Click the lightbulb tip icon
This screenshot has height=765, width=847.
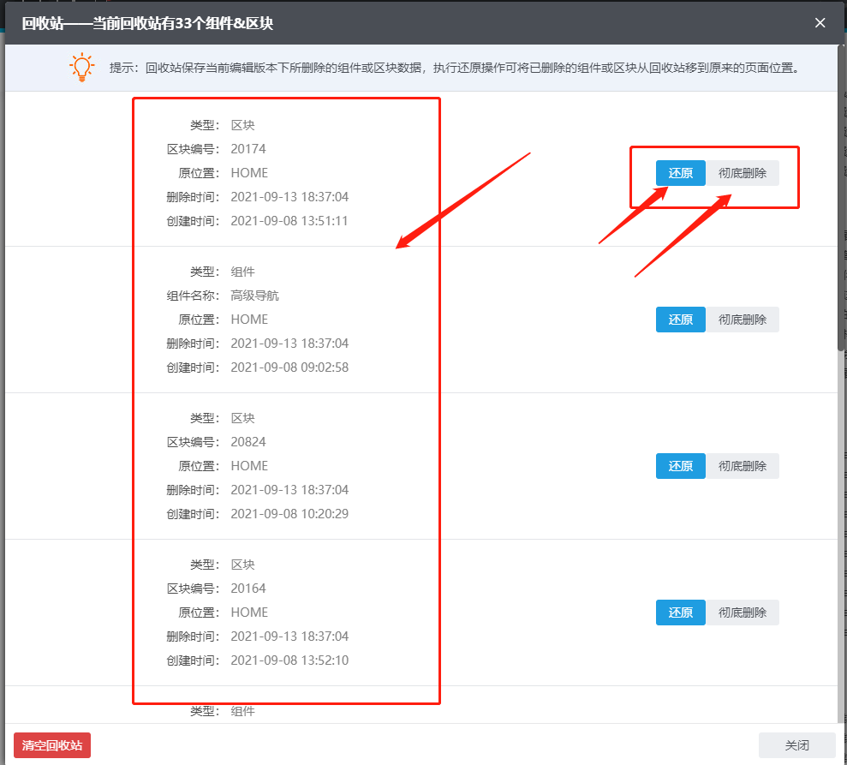click(x=81, y=67)
